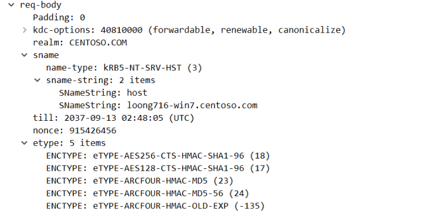Select ENCTYPE ARCFOUR-HMAC-MD5-56 (24)
This screenshot has height=216, width=423.
click(x=147, y=193)
